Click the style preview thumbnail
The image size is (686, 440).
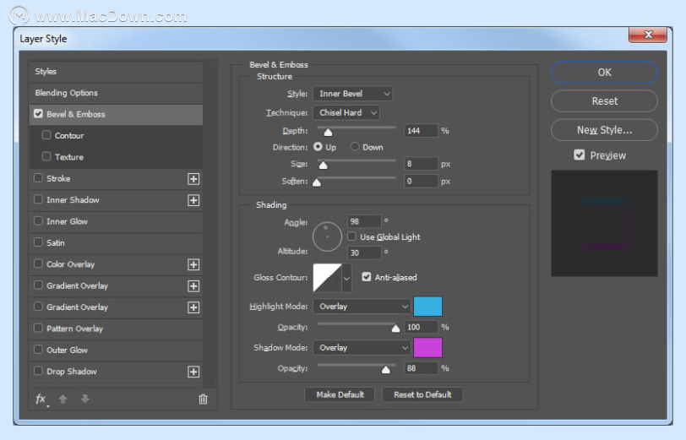click(604, 224)
